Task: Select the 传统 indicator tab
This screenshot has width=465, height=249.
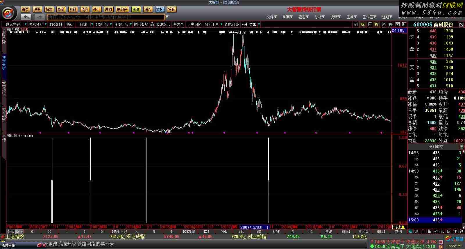Action: coord(329,232)
